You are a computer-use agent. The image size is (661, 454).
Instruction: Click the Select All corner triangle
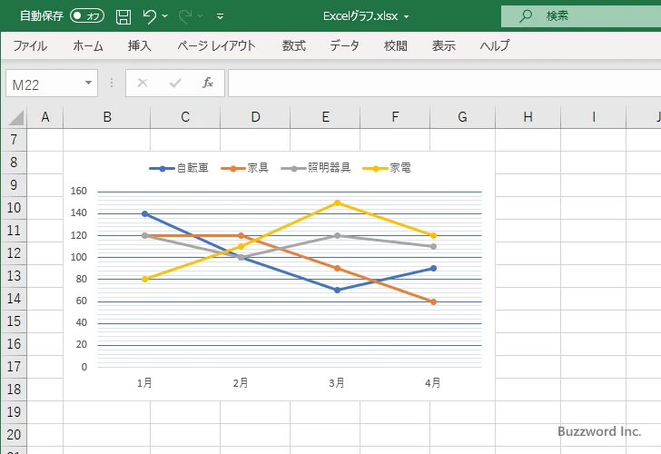pos(15,118)
